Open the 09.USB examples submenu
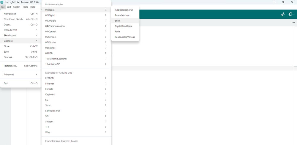This screenshot has height=145, width=297. click(76, 53)
